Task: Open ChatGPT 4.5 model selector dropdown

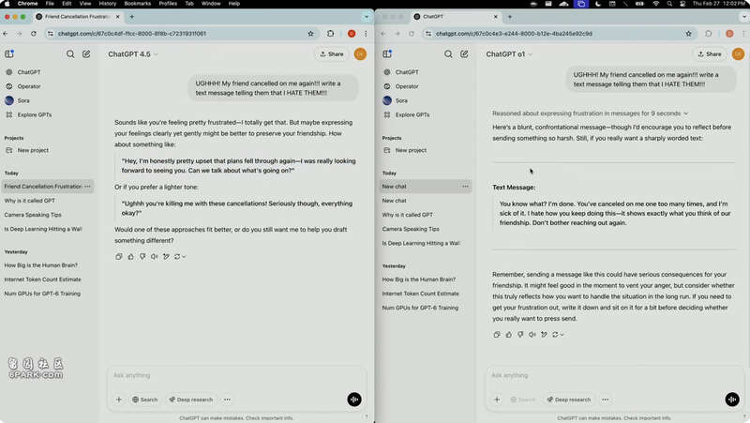Action: pyautogui.click(x=132, y=54)
